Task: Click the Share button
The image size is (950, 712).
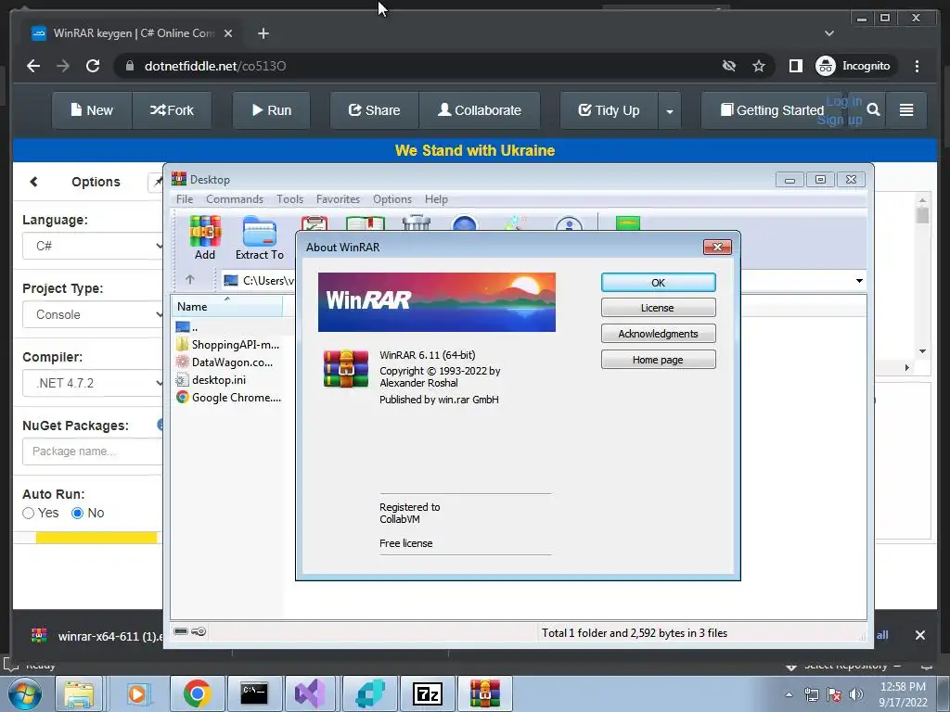Action: (x=375, y=110)
